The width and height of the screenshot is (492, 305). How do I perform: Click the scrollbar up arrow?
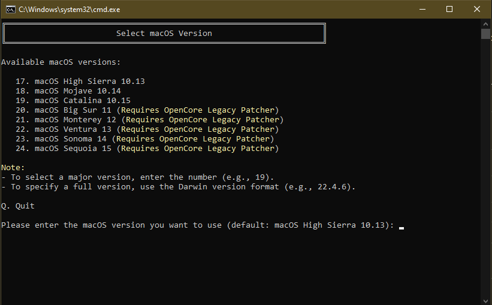[485, 23]
